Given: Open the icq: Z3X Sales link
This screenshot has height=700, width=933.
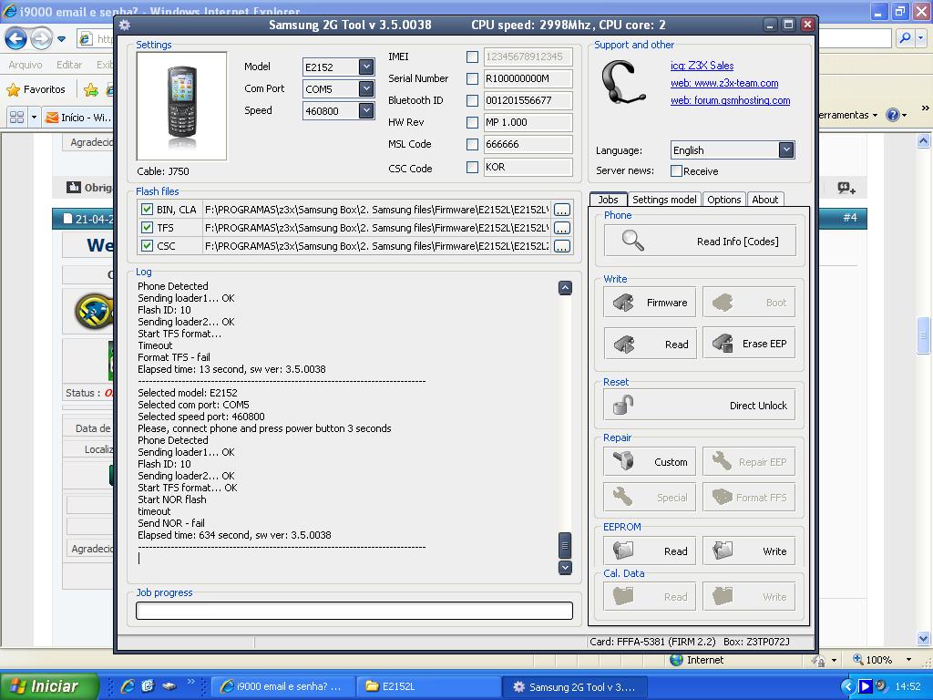Looking at the screenshot, I should click(x=702, y=66).
